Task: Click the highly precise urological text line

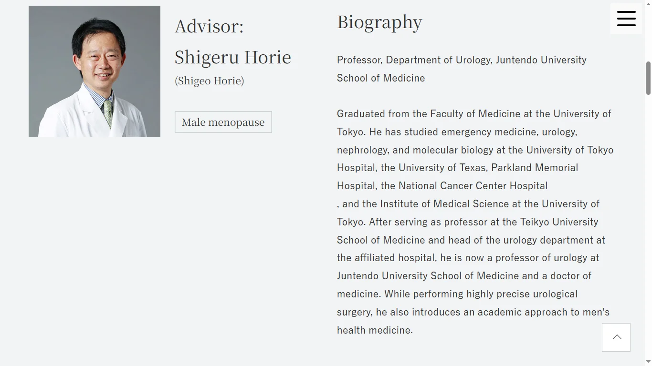Action: (x=457, y=294)
